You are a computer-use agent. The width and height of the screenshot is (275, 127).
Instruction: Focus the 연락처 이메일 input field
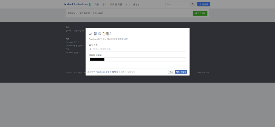(x=137, y=59)
